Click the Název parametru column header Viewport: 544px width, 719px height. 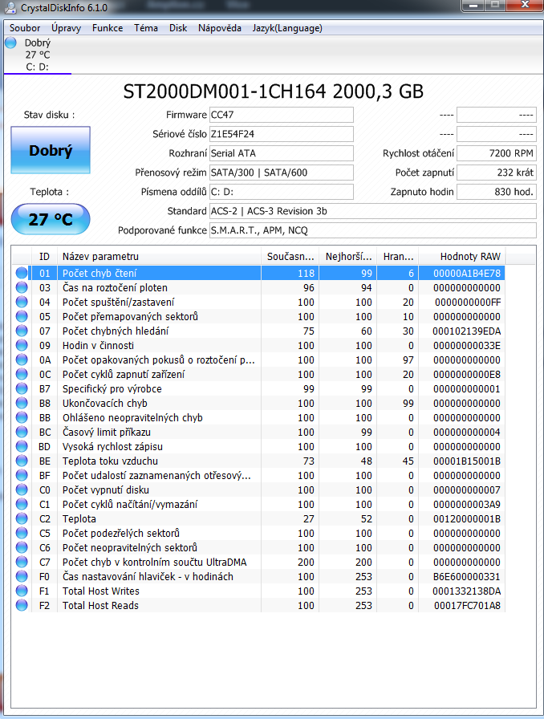(x=159, y=256)
